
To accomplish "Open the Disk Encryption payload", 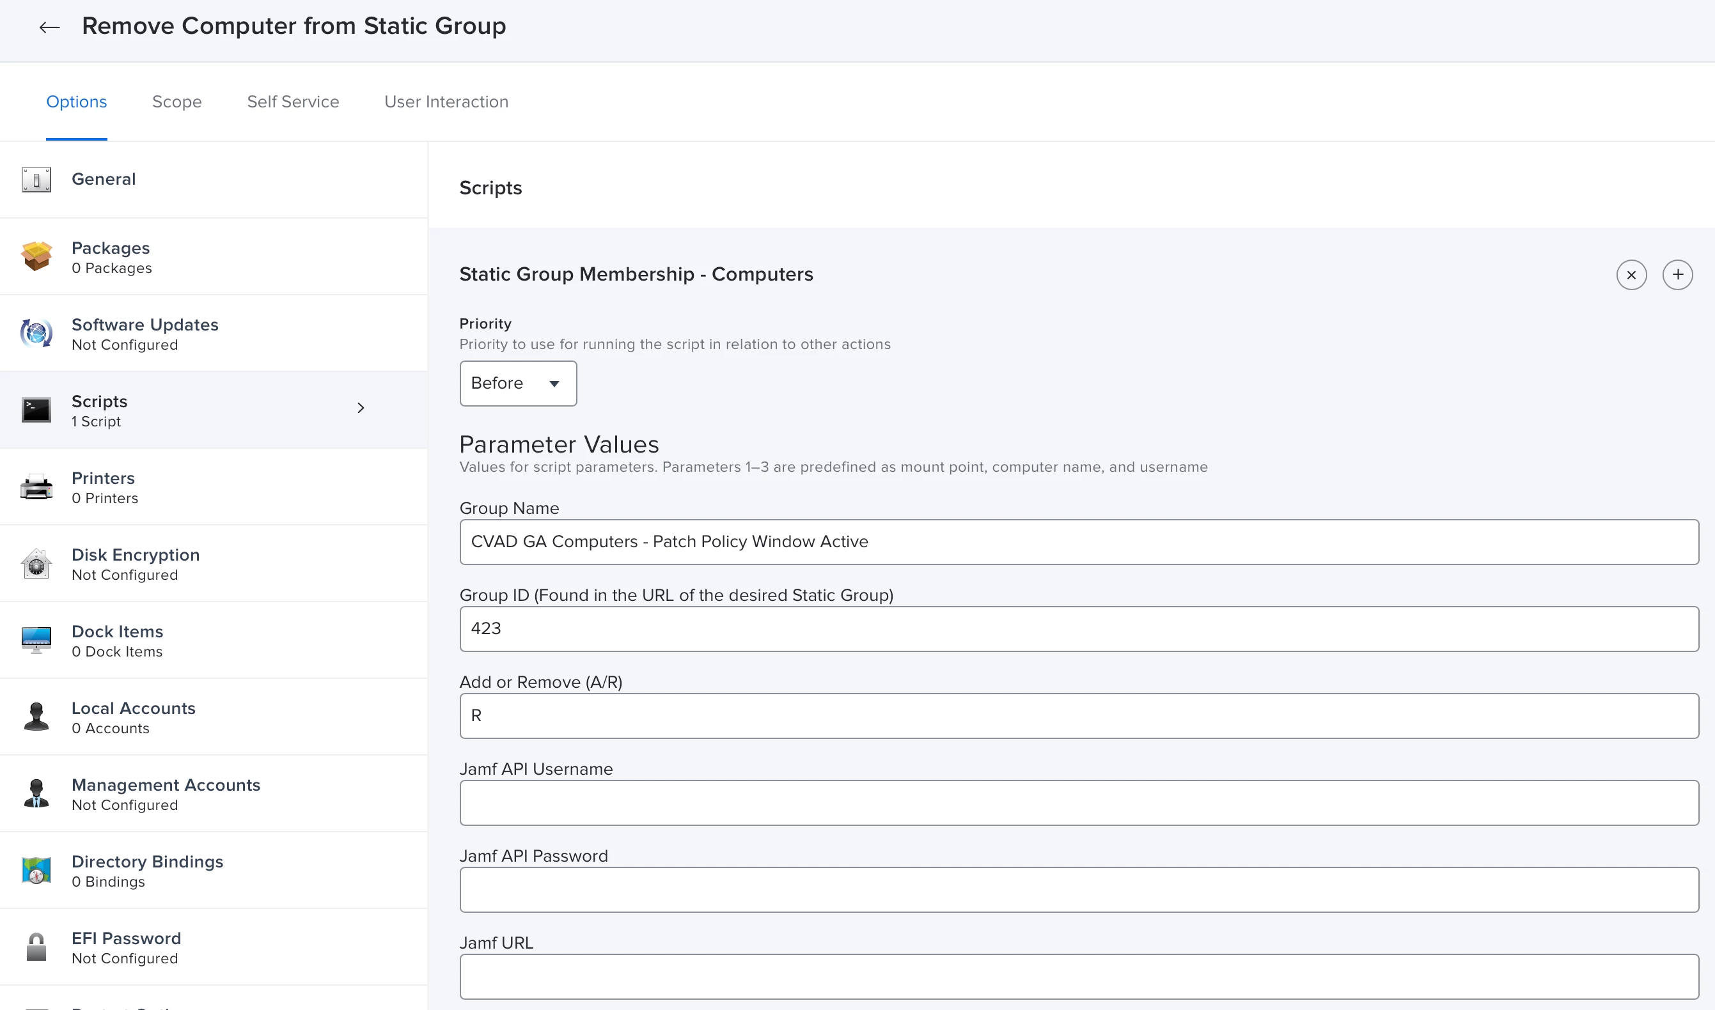I will tap(214, 564).
